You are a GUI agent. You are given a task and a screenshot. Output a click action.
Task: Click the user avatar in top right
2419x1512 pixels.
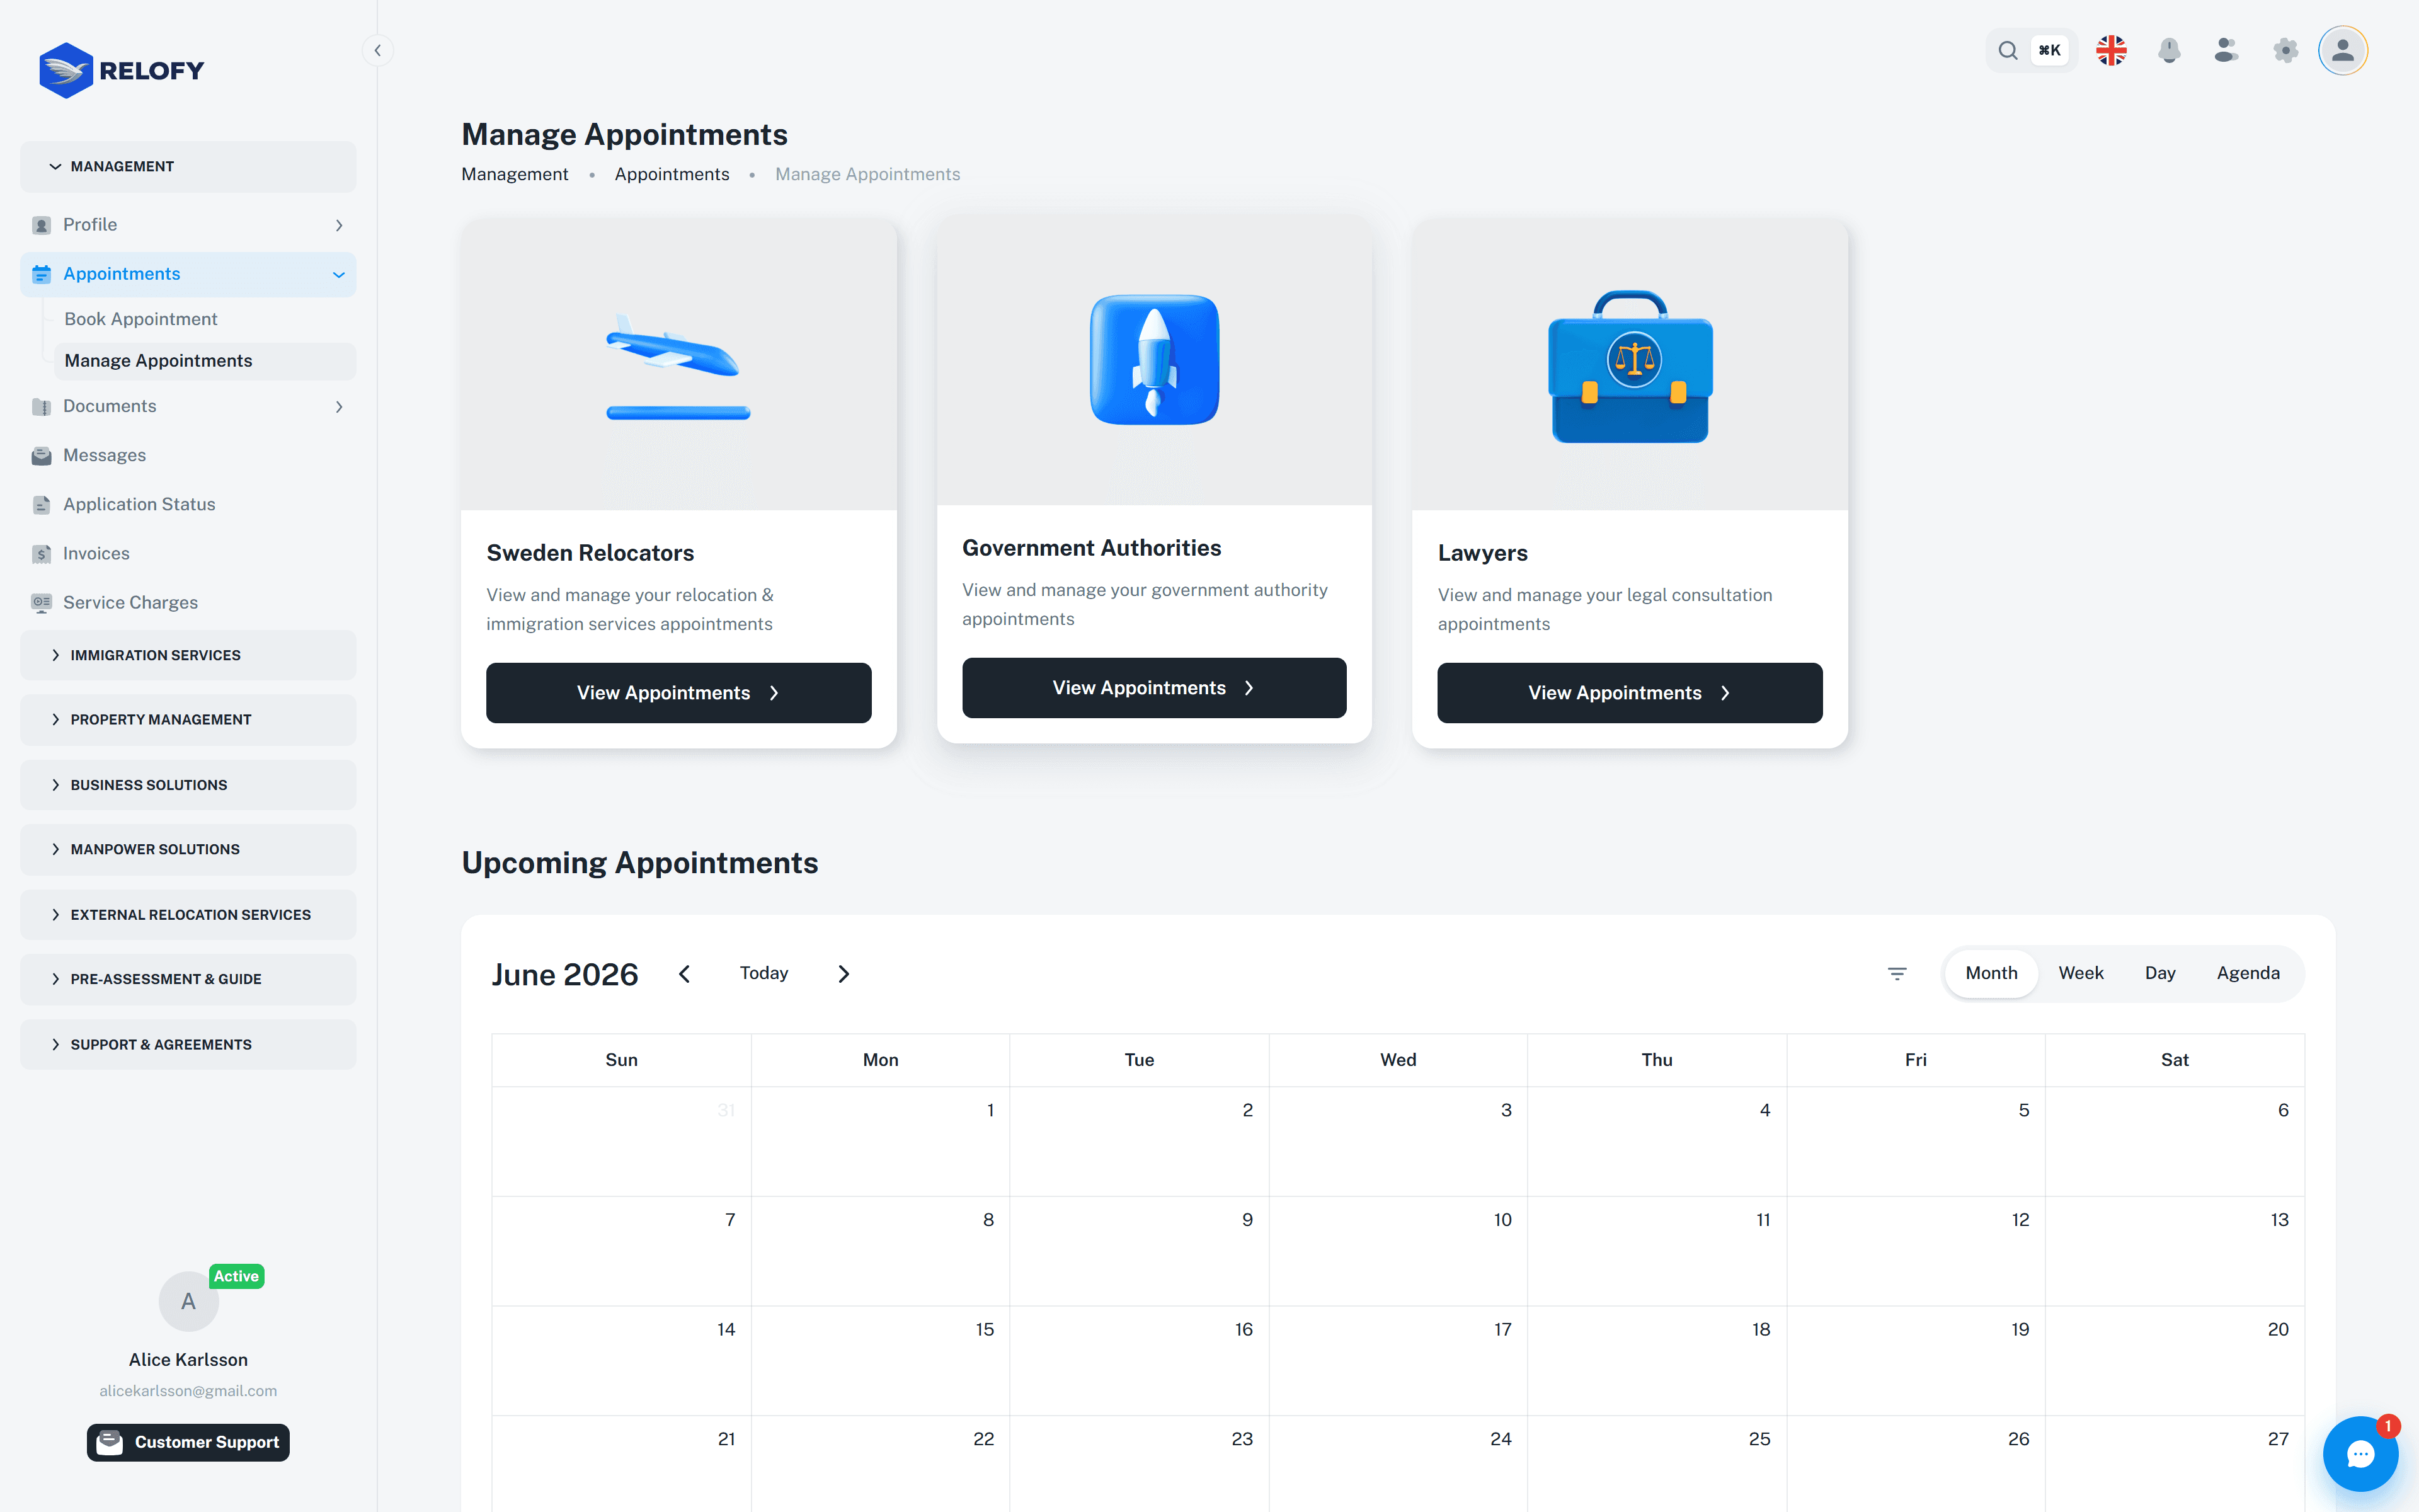tap(2343, 50)
